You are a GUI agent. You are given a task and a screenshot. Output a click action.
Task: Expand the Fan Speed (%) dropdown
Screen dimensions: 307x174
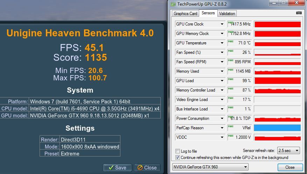click(x=222, y=52)
